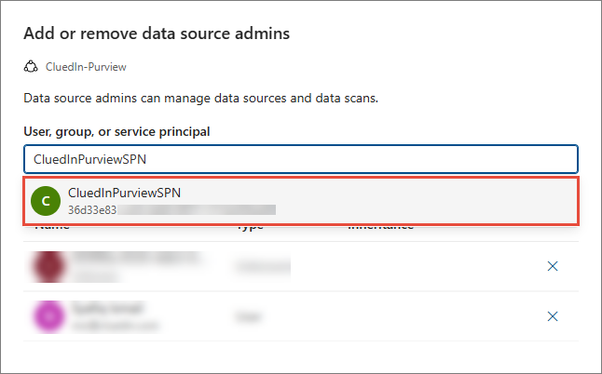Image resolution: width=602 pixels, height=374 pixels.
Task: Click the red avatar in the first admin row
Action: pyautogui.click(x=48, y=266)
